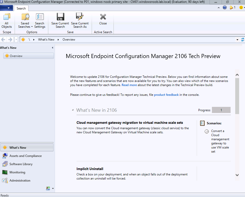Image resolution: width=245 pixels, height=197 pixels.
Task: Click the Implicit Uninstall heading
Action: point(90,169)
